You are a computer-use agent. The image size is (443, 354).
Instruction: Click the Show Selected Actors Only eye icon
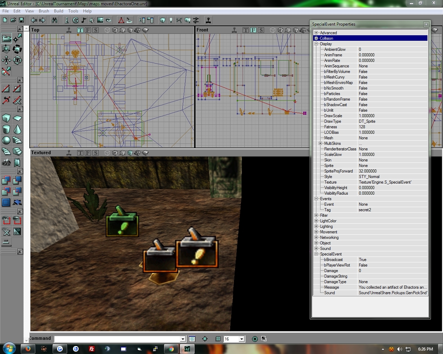(6, 221)
